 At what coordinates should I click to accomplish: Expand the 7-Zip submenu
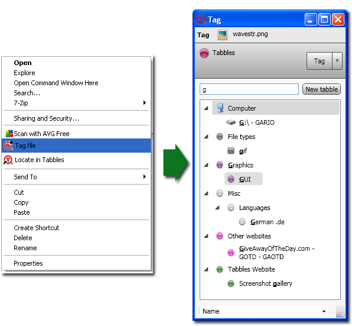point(145,103)
